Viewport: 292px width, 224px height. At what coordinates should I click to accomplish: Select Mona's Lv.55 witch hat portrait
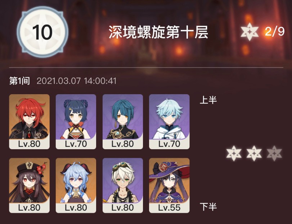[x=169, y=185]
